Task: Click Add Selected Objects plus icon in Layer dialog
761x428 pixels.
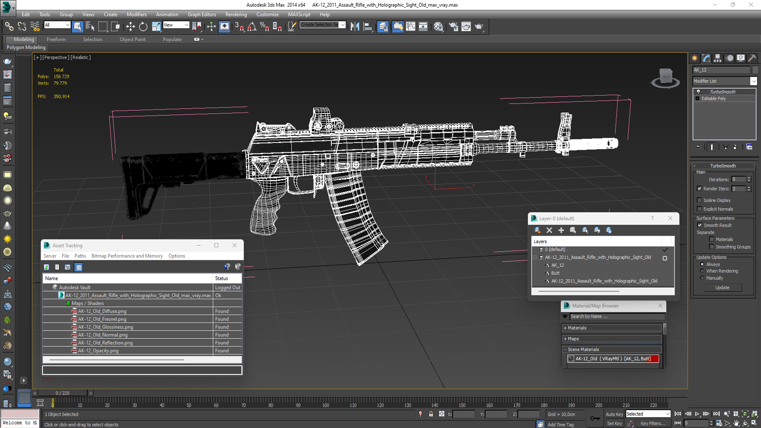Action: click(561, 230)
